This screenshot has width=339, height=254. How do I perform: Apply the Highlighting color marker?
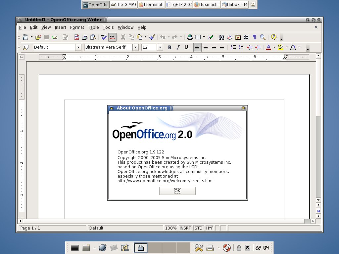pyautogui.click(x=281, y=47)
